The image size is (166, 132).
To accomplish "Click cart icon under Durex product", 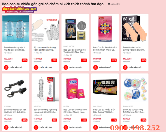I will (x=66, y=127).
